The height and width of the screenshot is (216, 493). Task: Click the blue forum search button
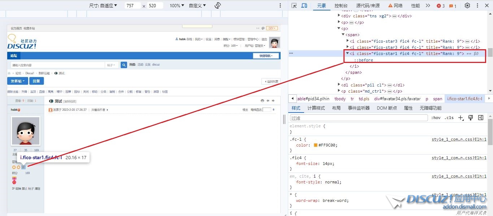pos(124,65)
